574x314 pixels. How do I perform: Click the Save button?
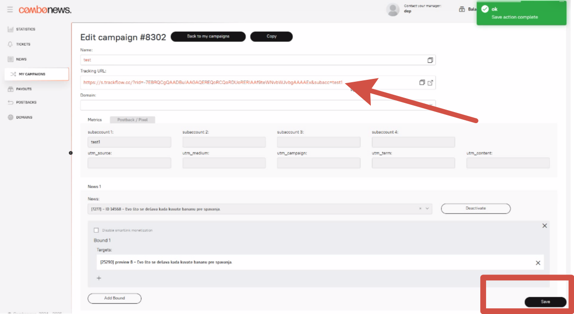(545, 302)
